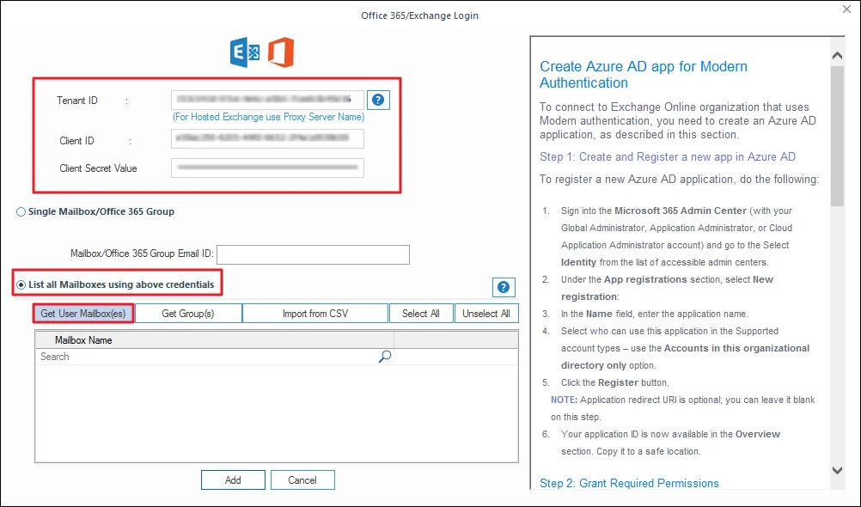Click the Office 365 logo icon
Screen dimensions: 861x507
coord(281,52)
